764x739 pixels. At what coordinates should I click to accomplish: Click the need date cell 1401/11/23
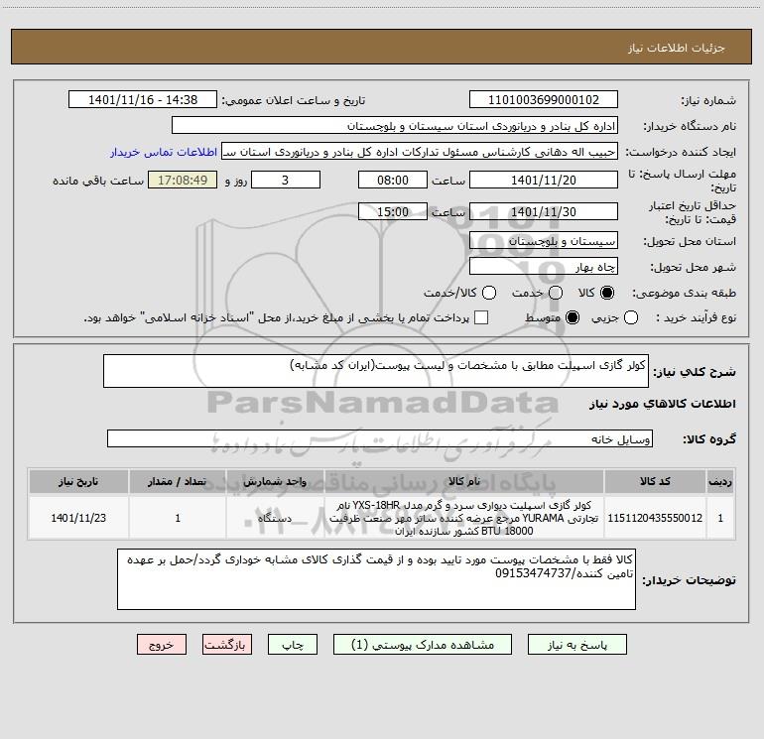pos(78,518)
